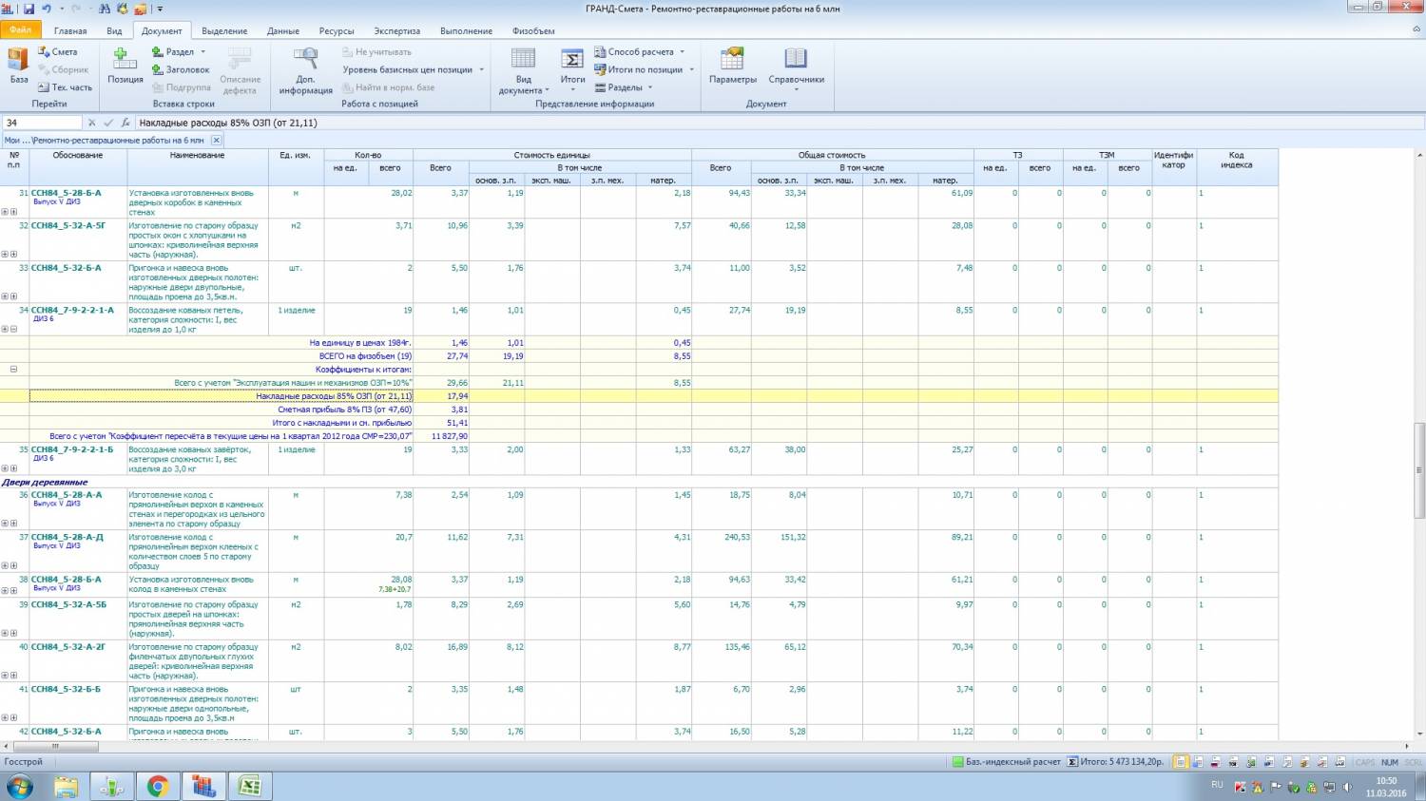Screen dimensions: 1426x801
Task: Click the binoculars search icon in quick toolbar
Action: (x=105, y=9)
